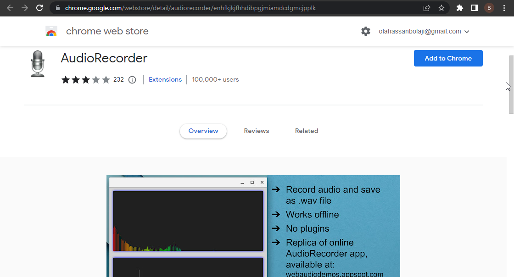Open the Extensions puzzle icon

pyautogui.click(x=459, y=8)
